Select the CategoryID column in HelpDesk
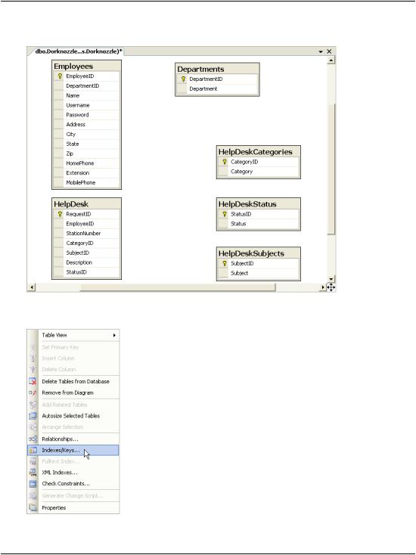The image size is (416, 555). click(x=87, y=243)
